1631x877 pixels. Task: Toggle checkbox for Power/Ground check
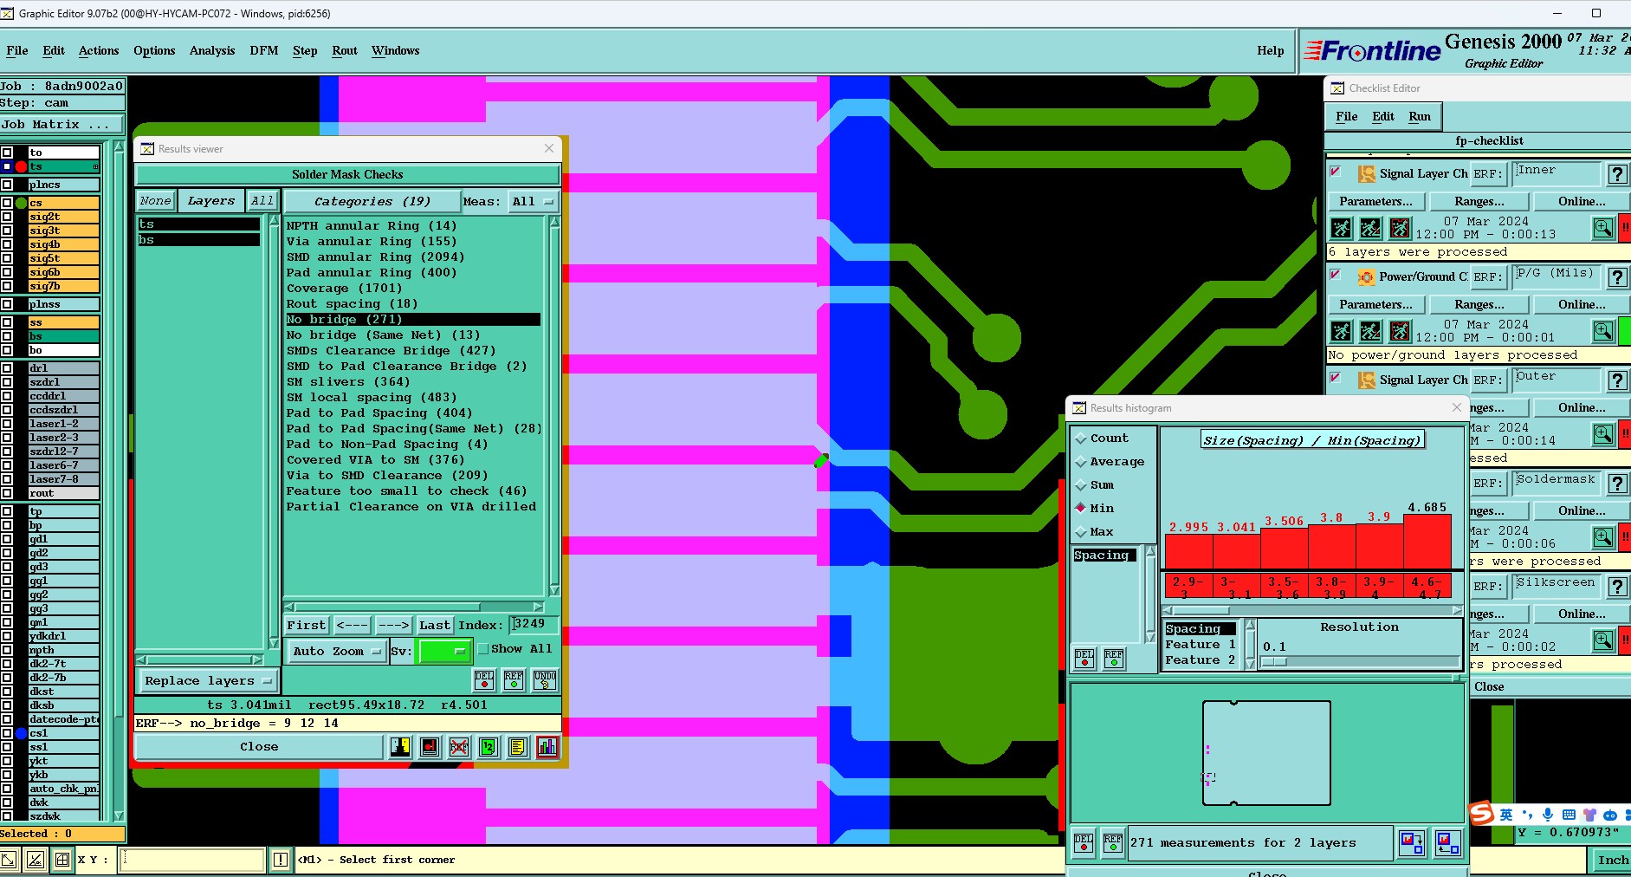[x=1336, y=275]
